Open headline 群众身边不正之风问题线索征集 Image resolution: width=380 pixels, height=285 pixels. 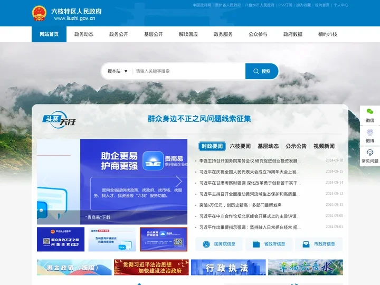tap(199, 119)
